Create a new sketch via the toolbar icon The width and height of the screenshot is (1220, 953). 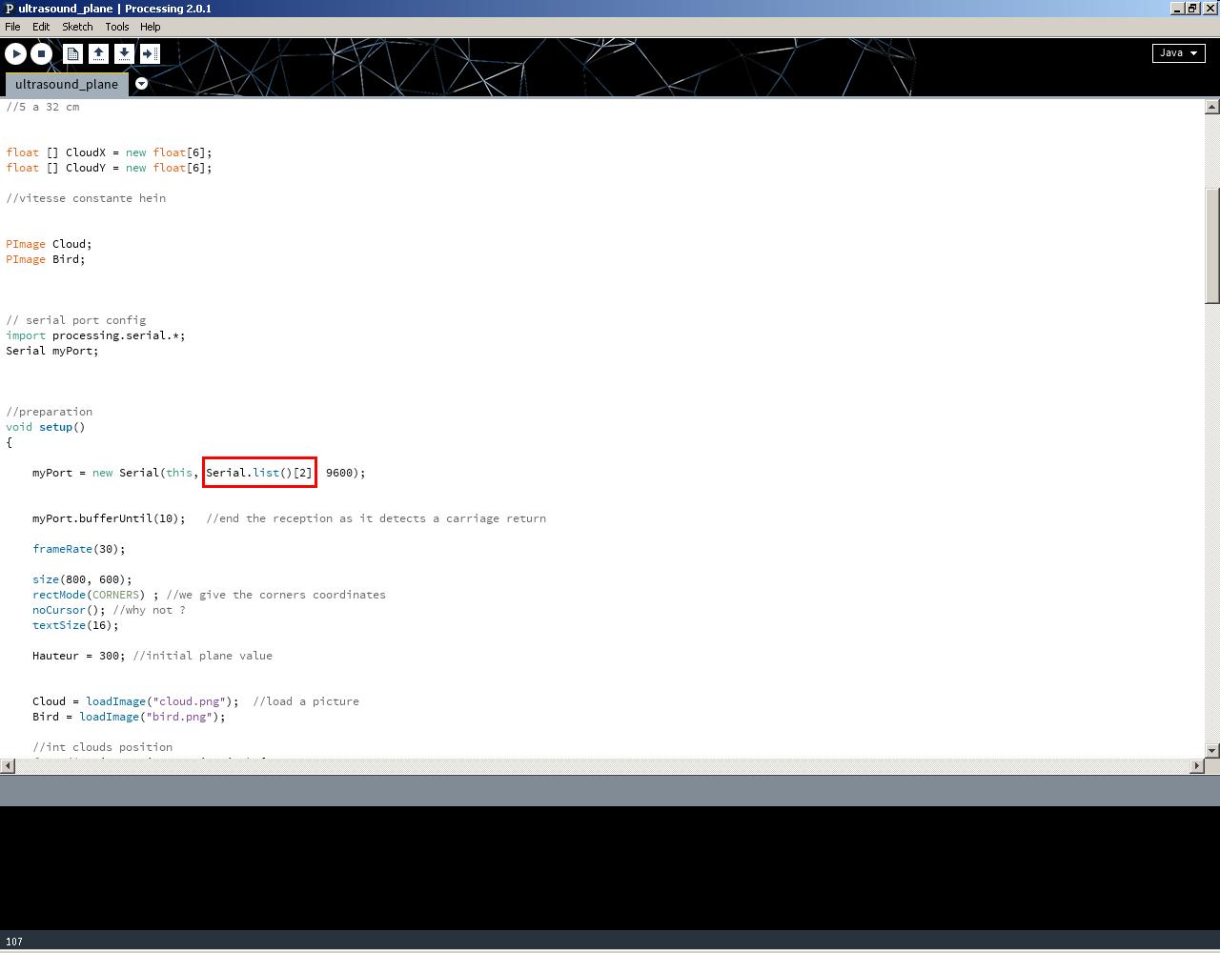pyautogui.click(x=72, y=53)
